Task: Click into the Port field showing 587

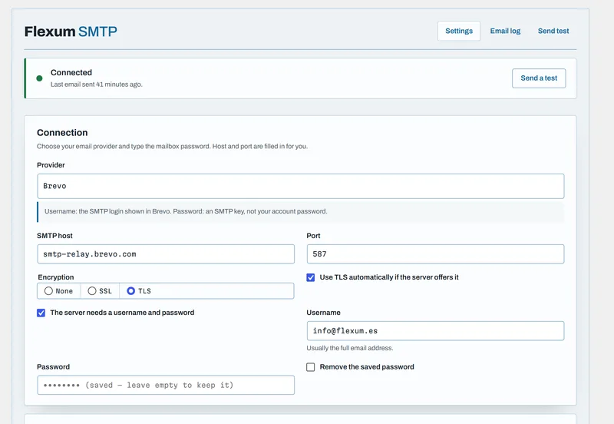Action: click(435, 254)
